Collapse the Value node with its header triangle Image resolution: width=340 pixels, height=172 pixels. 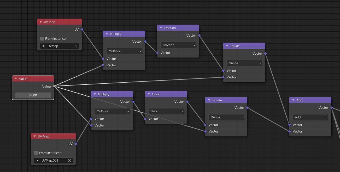[x=16, y=79]
